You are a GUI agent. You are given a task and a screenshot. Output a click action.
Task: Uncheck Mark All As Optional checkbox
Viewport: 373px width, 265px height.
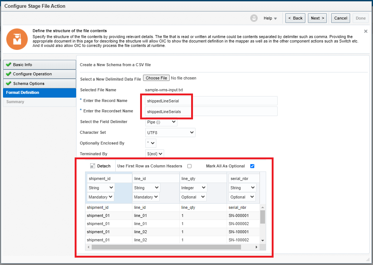tap(252, 166)
